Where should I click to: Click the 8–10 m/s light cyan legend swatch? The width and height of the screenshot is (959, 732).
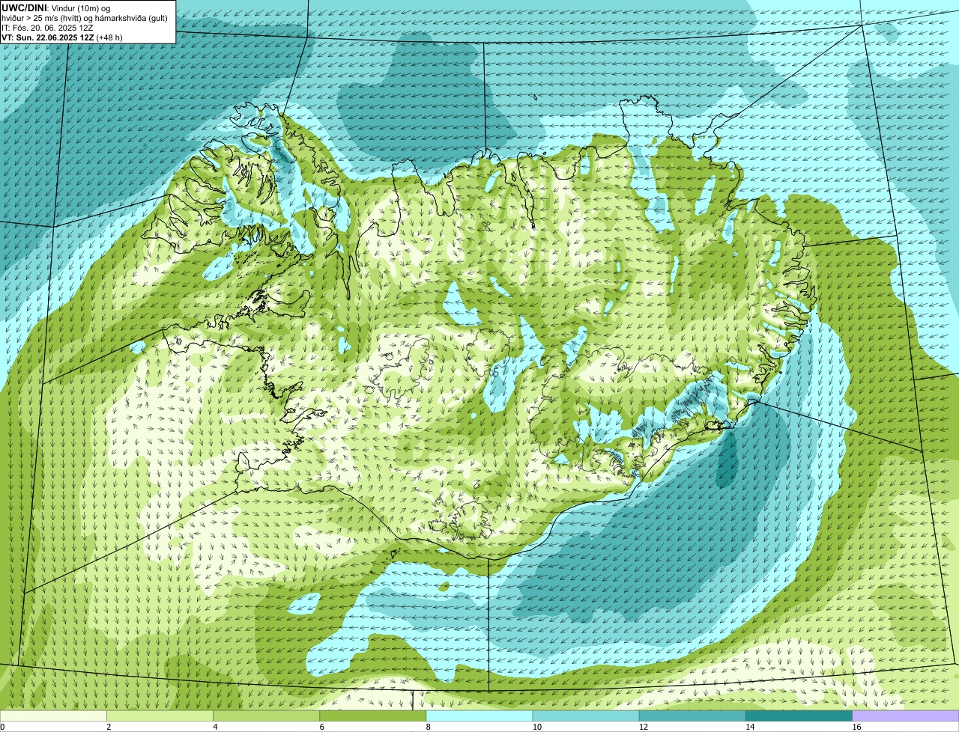pyautogui.click(x=479, y=716)
